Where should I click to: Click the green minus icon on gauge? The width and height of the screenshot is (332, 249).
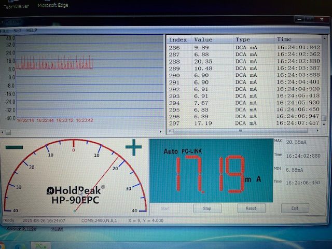(14, 147)
